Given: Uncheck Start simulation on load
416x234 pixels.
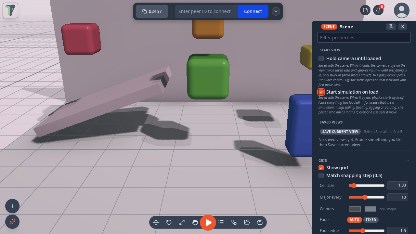Looking at the screenshot, I should tap(321, 92).
